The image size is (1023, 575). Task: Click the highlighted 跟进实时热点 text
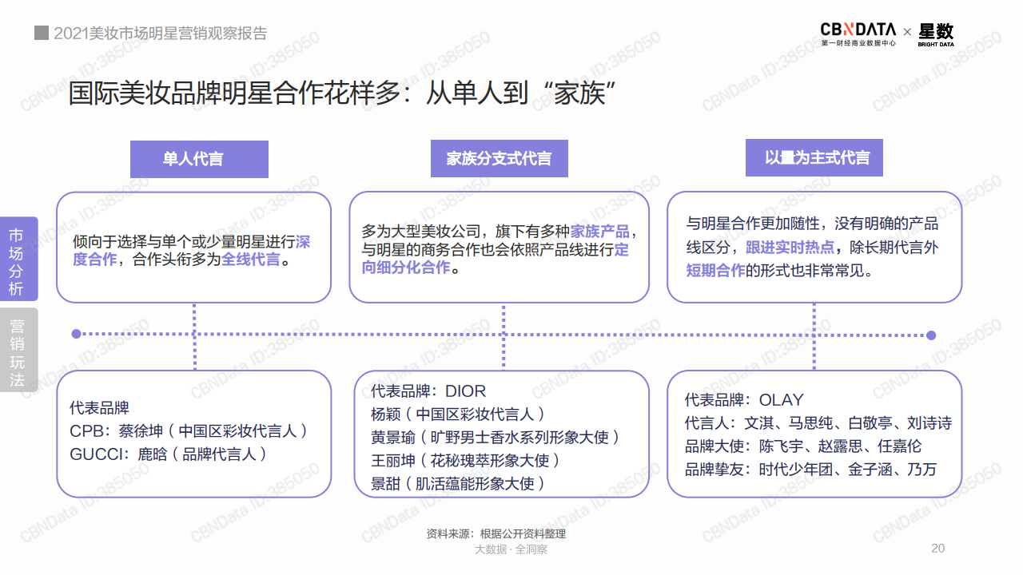tap(790, 248)
